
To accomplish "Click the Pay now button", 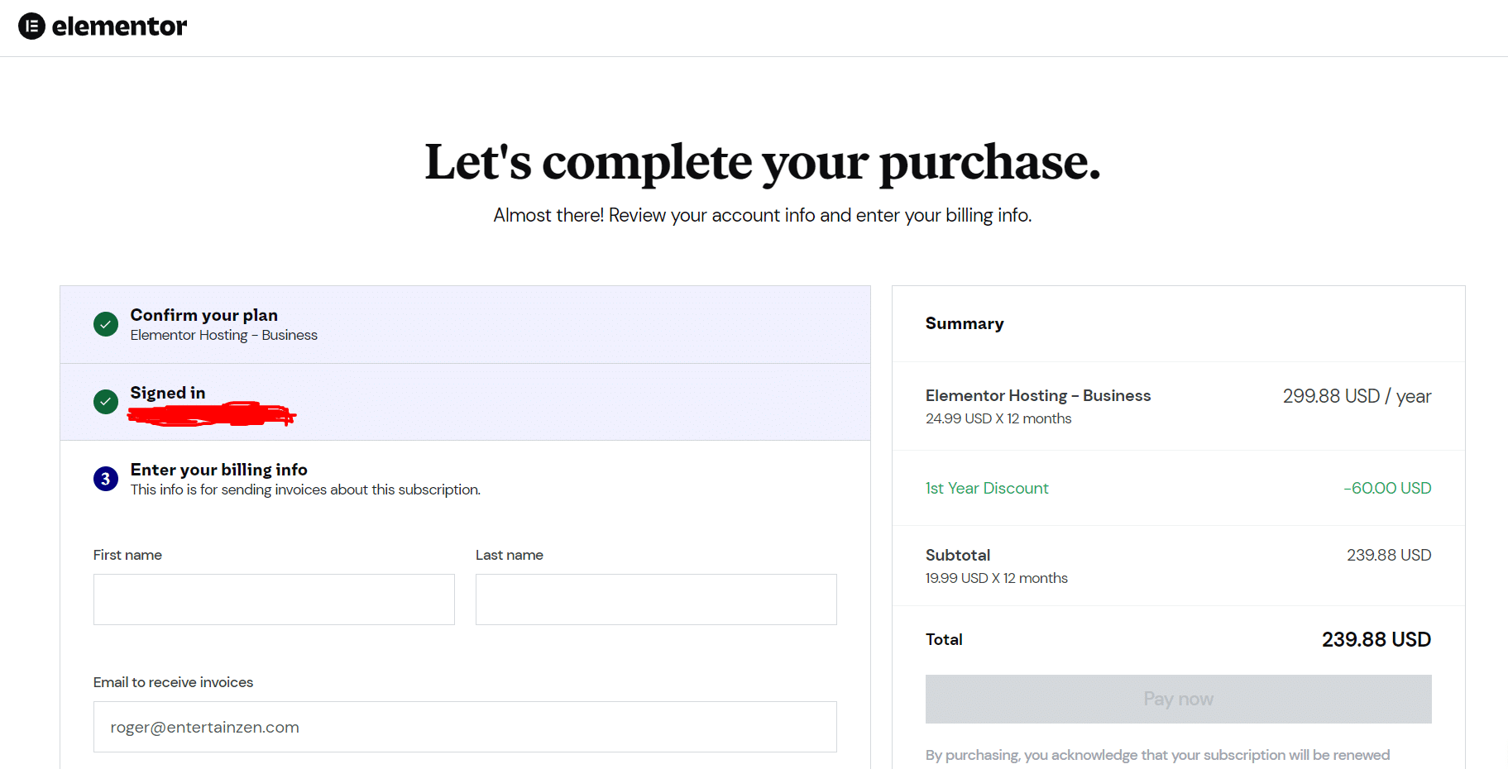I will coord(1178,699).
